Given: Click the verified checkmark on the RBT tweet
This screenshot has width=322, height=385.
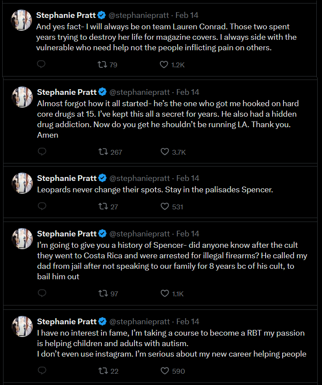Looking at the screenshot, I should click(101, 321).
